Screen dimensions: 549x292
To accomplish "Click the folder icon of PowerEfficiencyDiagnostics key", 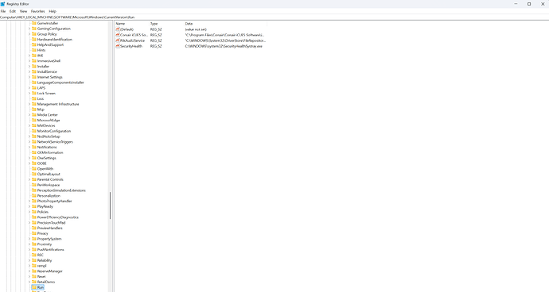I will [x=34, y=217].
